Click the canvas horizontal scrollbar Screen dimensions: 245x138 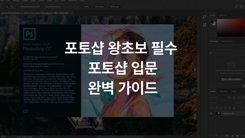tap(120, 137)
